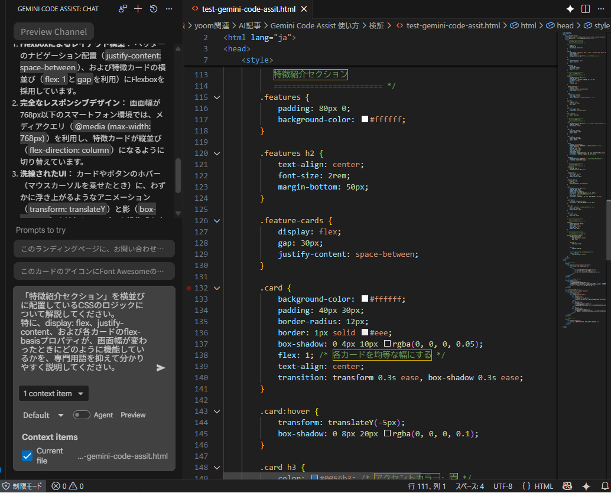The height and width of the screenshot is (493, 611).
Task: Click the html file icon in breadcrumb
Action: 399,26
